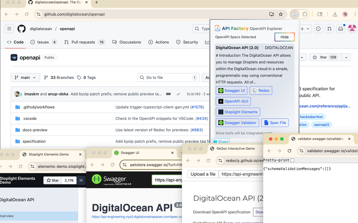Image resolution: width=358 pixels, height=223 pixels.
Task: Click the GitHub octocat logo
Action: [x=22, y=29]
